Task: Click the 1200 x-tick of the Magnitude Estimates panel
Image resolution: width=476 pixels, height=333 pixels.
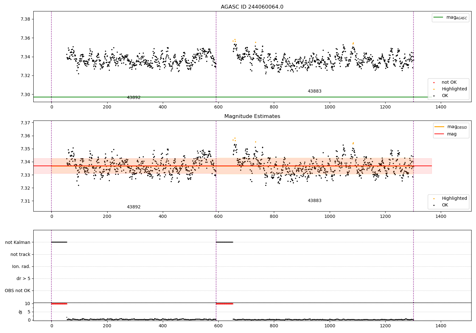Action: tap(385, 217)
